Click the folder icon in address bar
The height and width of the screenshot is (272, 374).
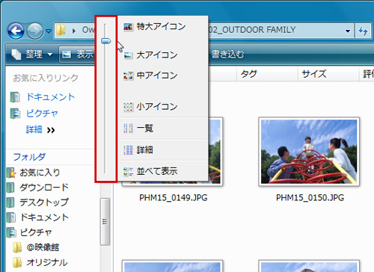[x=61, y=31]
